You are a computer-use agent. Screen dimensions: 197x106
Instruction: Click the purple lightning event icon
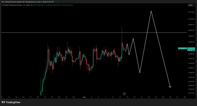(x=124, y=94)
